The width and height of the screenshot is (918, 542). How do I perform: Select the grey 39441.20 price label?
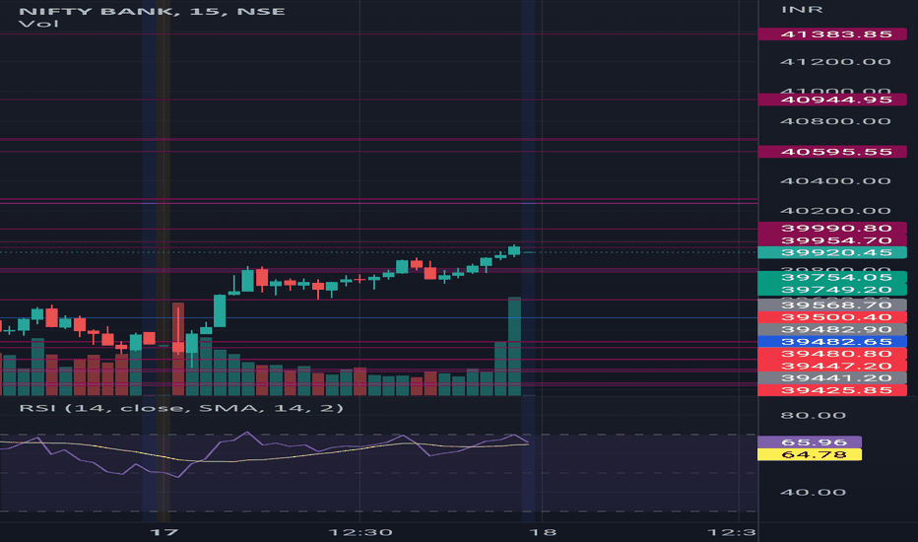tap(832, 378)
